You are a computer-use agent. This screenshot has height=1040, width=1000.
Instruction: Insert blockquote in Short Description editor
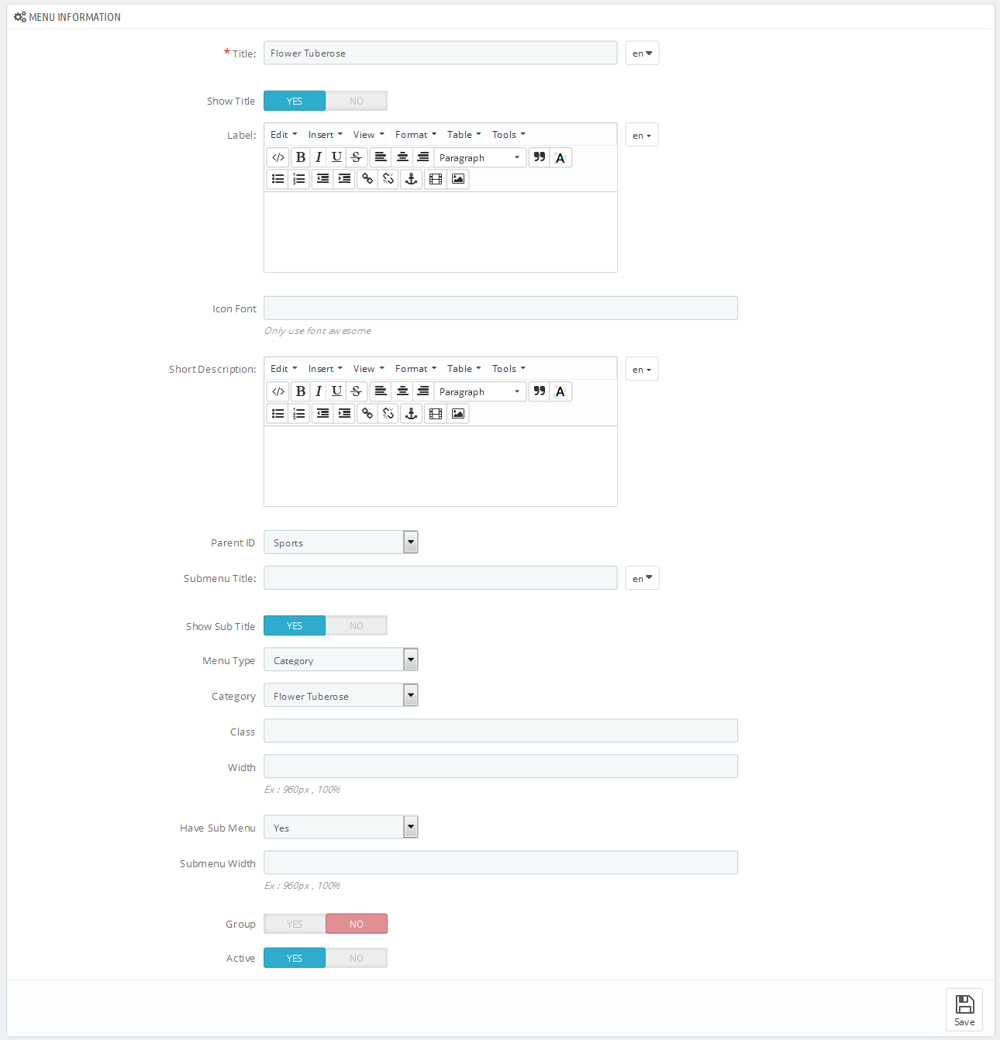[x=540, y=391]
